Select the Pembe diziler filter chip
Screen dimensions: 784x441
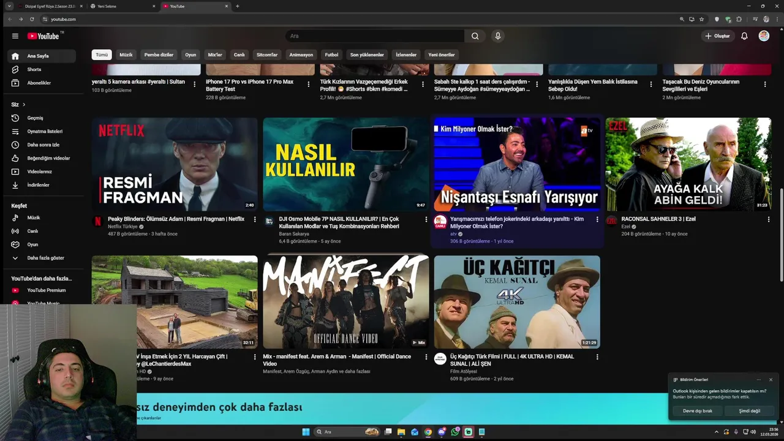[x=159, y=55]
